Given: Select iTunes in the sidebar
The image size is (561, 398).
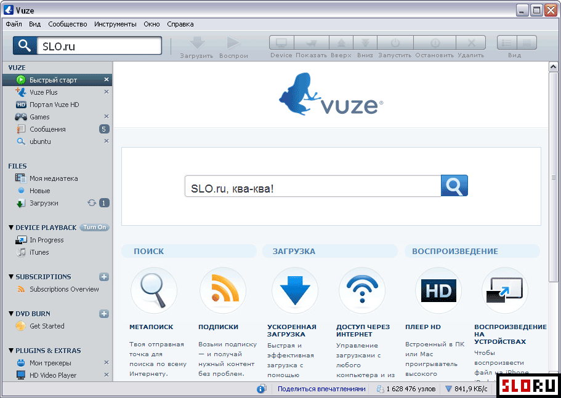Looking at the screenshot, I should click(57, 252).
